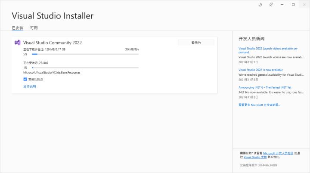Click Microsoft.VisualStudio.VC.Ide.Base.Resources package name
The height and width of the screenshot is (173, 310).
(52, 73)
